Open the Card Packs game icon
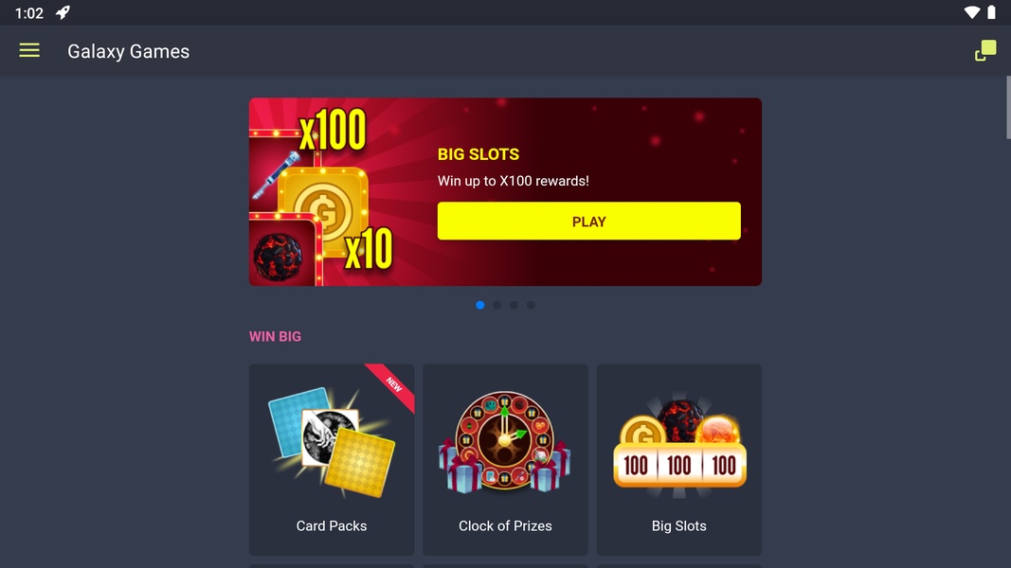This screenshot has width=1011, height=568. tap(332, 442)
